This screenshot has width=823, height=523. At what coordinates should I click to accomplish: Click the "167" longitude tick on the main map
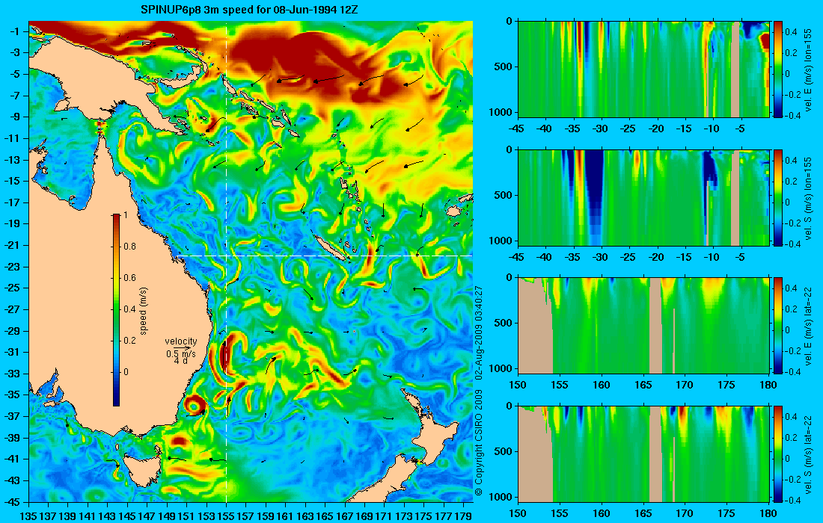tap(344, 516)
